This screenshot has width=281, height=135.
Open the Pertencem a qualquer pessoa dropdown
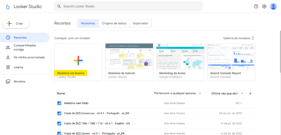(177, 94)
